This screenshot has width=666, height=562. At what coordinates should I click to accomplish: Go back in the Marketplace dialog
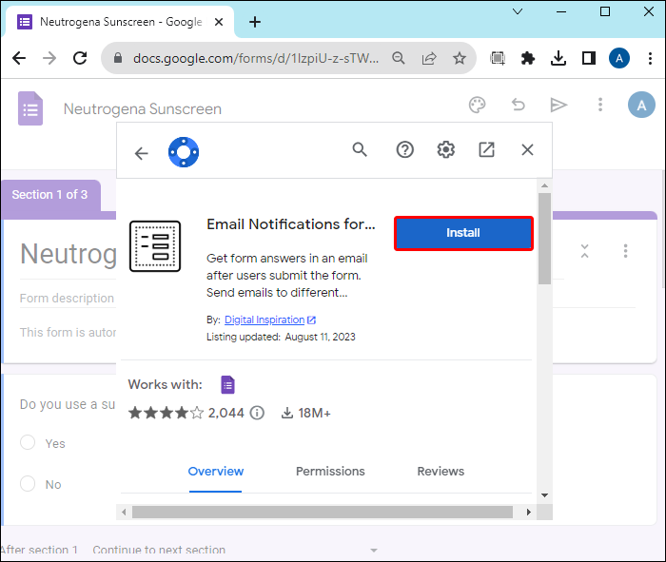point(142,153)
